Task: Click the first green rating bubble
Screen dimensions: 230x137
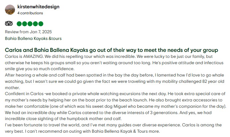Action: 19,24
